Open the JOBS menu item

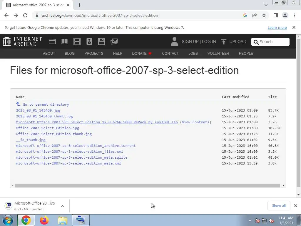coord(193,54)
